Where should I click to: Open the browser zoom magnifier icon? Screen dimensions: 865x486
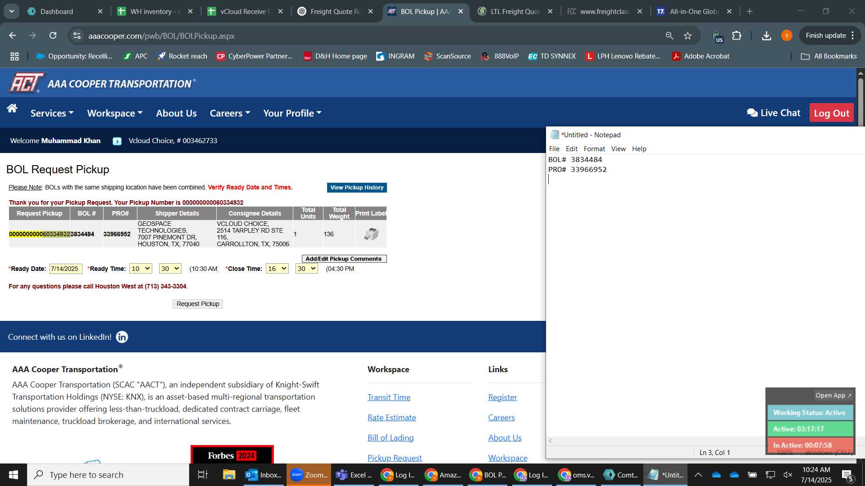pyautogui.click(x=669, y=36)
